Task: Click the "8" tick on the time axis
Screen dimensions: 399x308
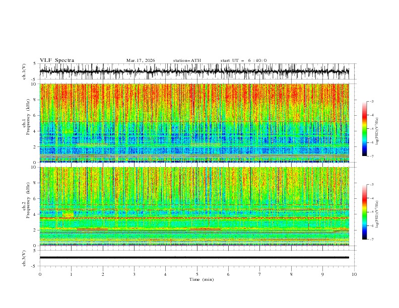Action: pos(291,274)
